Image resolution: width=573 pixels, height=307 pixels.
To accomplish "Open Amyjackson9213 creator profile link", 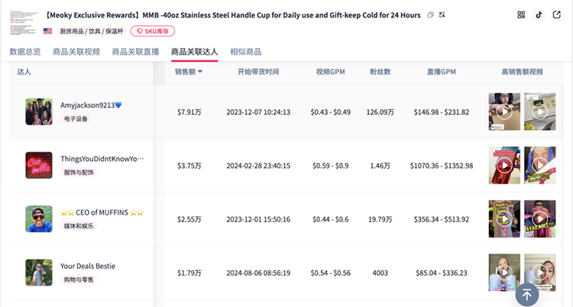I will point(90,105).
